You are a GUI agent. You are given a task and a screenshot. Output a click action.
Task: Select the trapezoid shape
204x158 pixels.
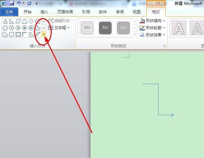[24, 21]
